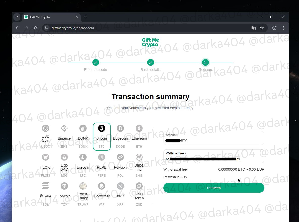Choose Official Trump (TRUMP) token
This screenshot has width=299, height=222.
tap(83, 194)
